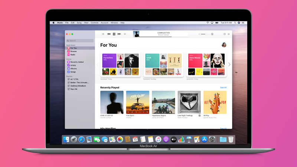
Task: Open the Window menu
Action: pos(114,23)
